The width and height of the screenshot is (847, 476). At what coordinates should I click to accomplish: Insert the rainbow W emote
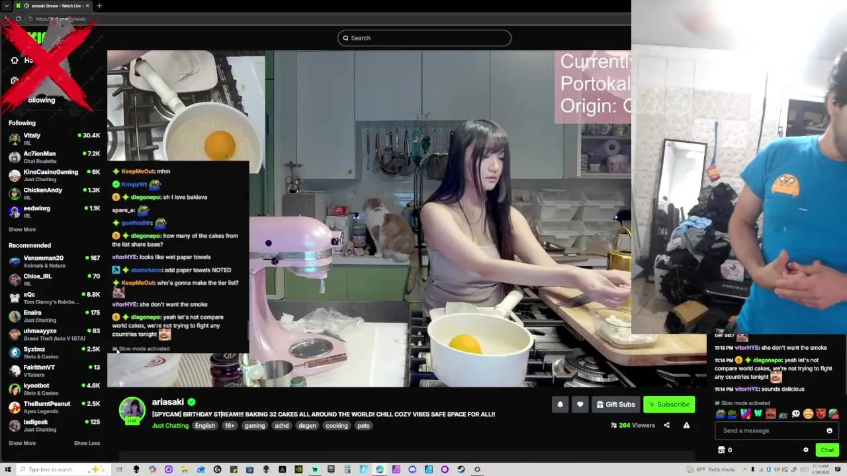(745, 414)
